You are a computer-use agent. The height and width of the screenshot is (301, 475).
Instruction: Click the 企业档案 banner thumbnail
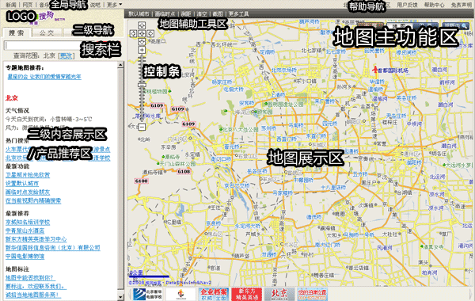[x=213, y=294]
